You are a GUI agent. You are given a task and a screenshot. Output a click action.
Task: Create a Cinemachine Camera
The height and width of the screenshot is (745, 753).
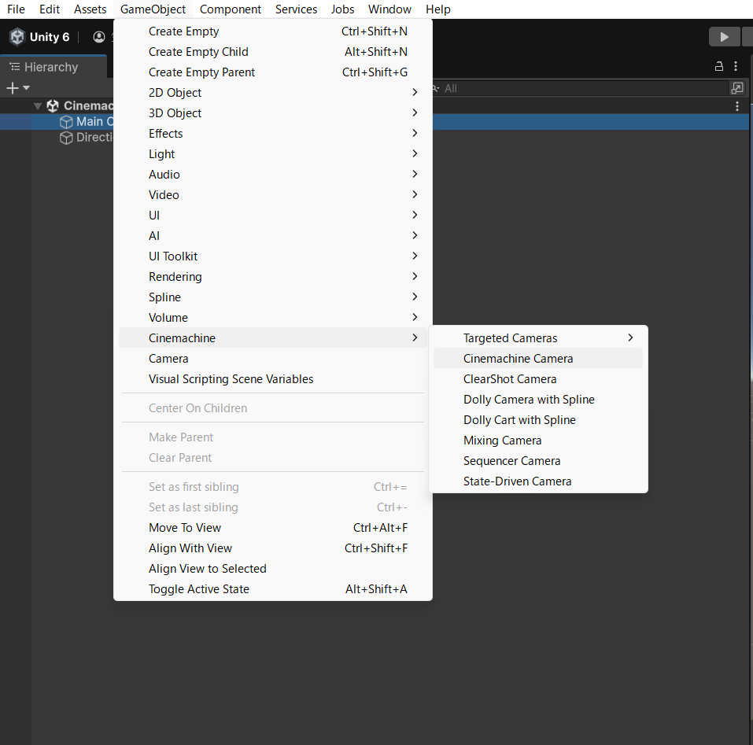pyautogui.click(x=538, y=359)
